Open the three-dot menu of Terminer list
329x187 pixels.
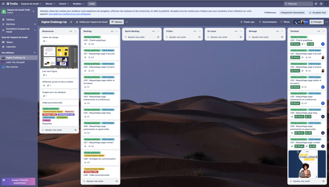coord(323,31)
